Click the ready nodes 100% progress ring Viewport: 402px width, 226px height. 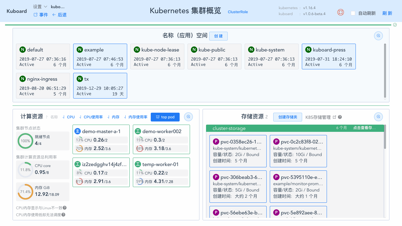click(25, 141)
